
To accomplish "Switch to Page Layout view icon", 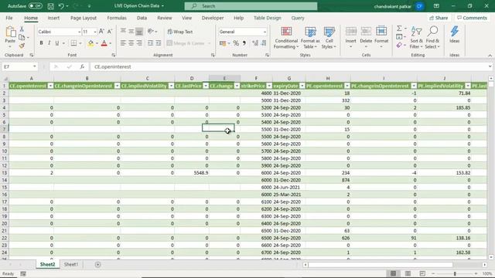I will [x=408, y=273].
